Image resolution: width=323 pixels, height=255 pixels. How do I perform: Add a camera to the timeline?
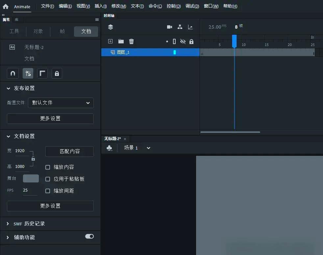169,27
